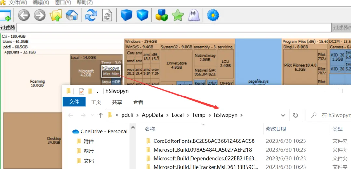Viewport: 351px width, 169px height.
Task: Go forward with the SpaceSniffer right arrow icon
Action: click(x=40, y=15)
